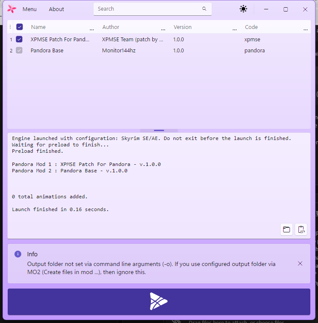Sort by the Author column header
The height and width of the screenshot is (323, 318).
tap(111, 27)
